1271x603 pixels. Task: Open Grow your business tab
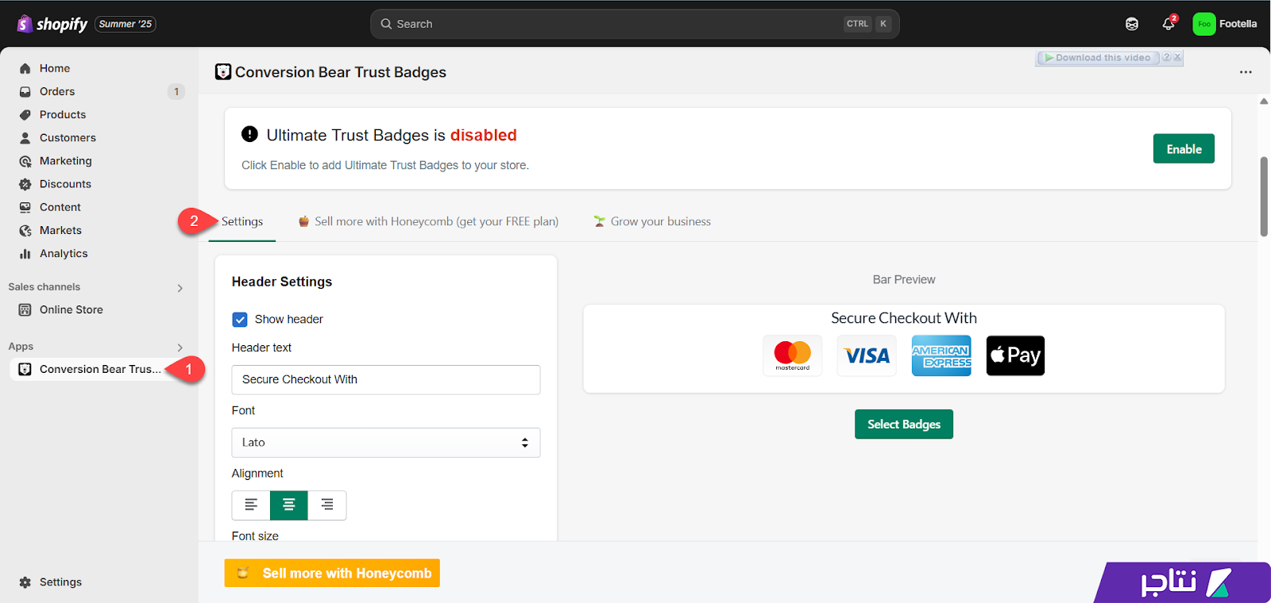(x=652, y=221)
